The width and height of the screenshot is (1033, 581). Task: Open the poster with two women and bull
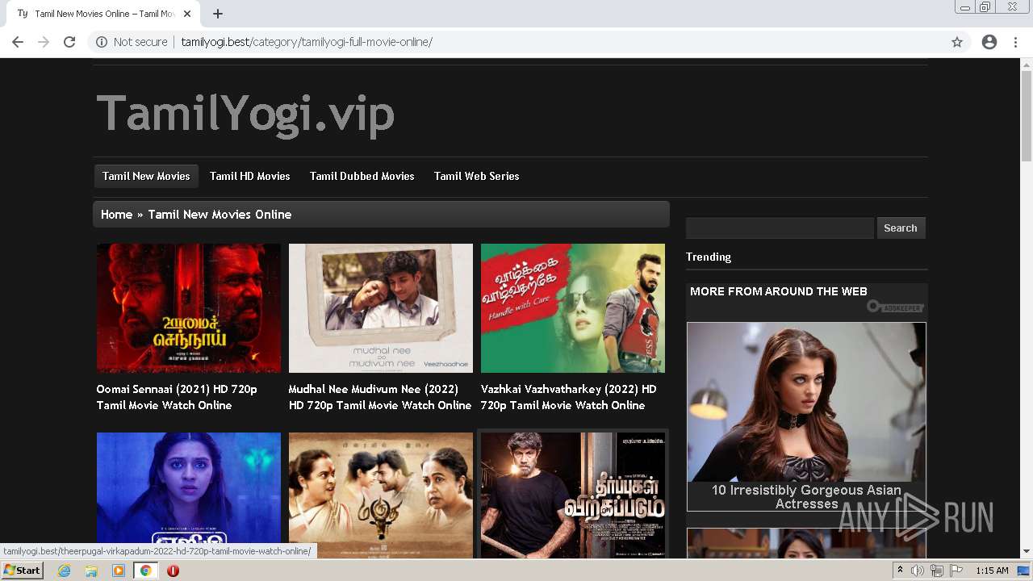(x=381, y=495)
